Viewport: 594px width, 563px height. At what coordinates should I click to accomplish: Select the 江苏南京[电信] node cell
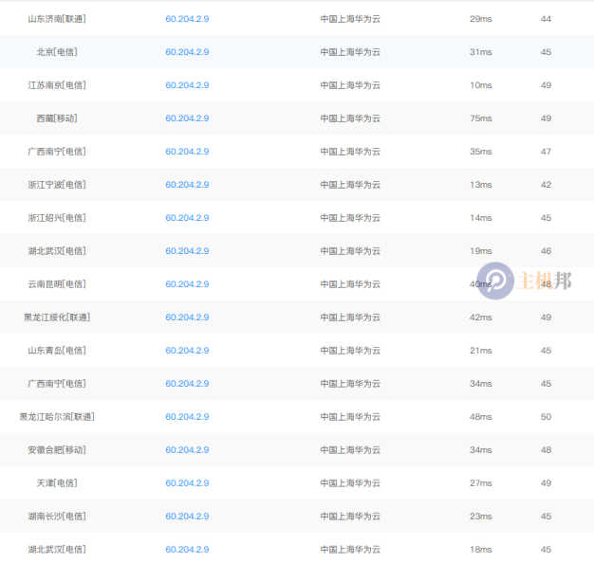point(57,85)
